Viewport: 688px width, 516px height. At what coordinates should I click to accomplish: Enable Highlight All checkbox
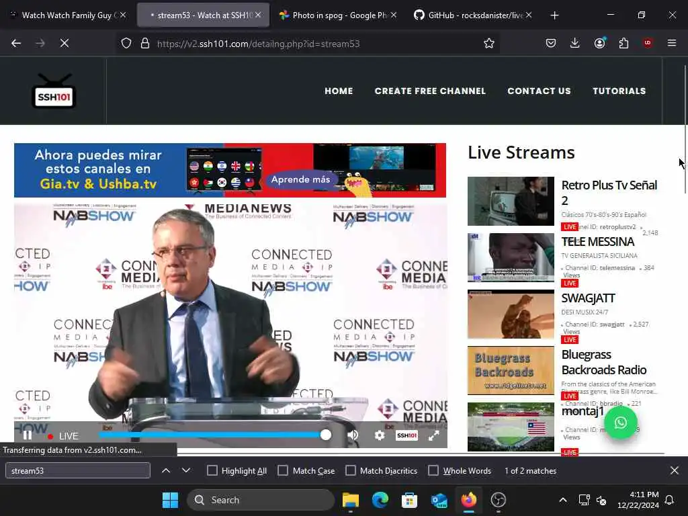click(212, 470)
